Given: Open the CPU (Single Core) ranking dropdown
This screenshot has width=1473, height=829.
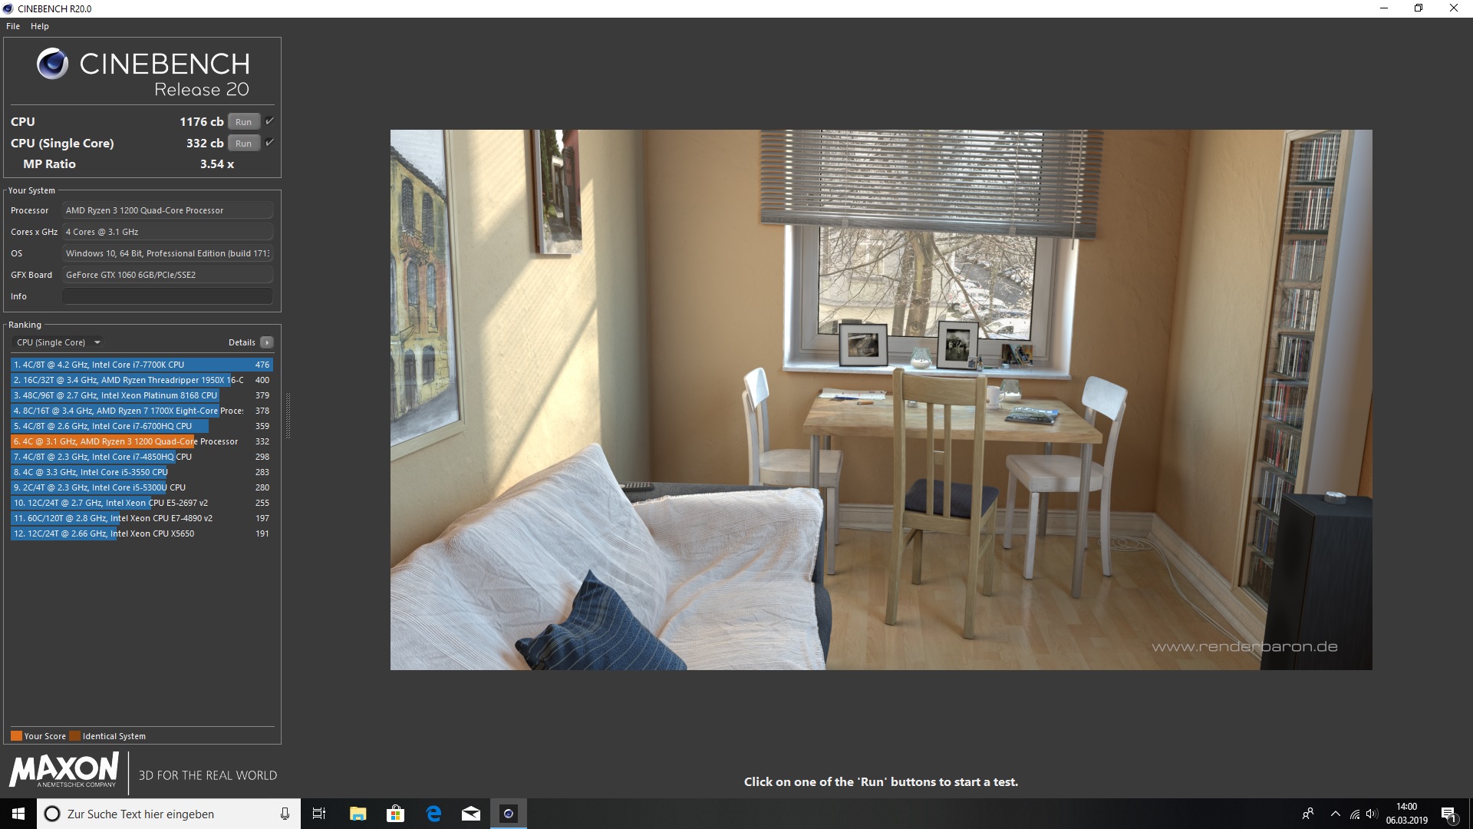Looking at the screenshot, I should (x=58, y=342).
